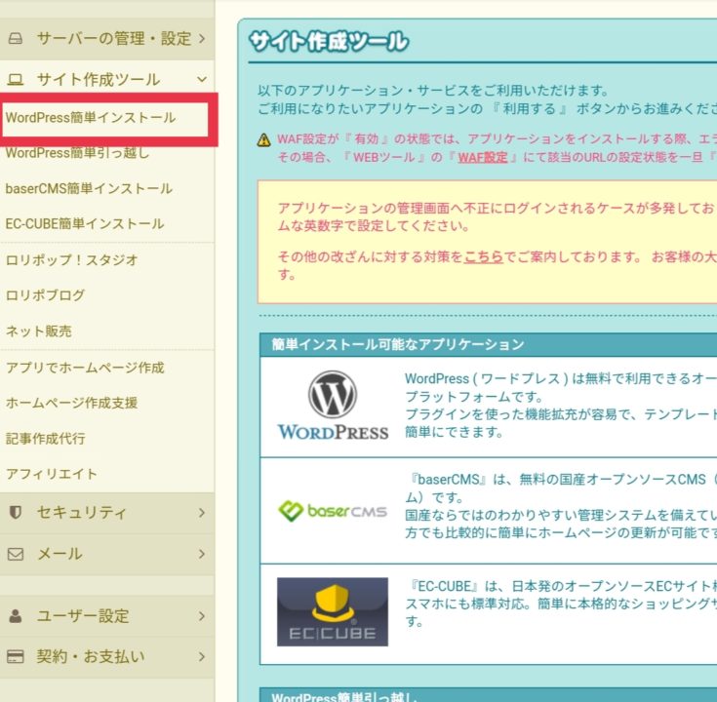717x702 pixels.
Task: Click the credit card icon beside 契約・お支払い
Action: coord(15,656)
